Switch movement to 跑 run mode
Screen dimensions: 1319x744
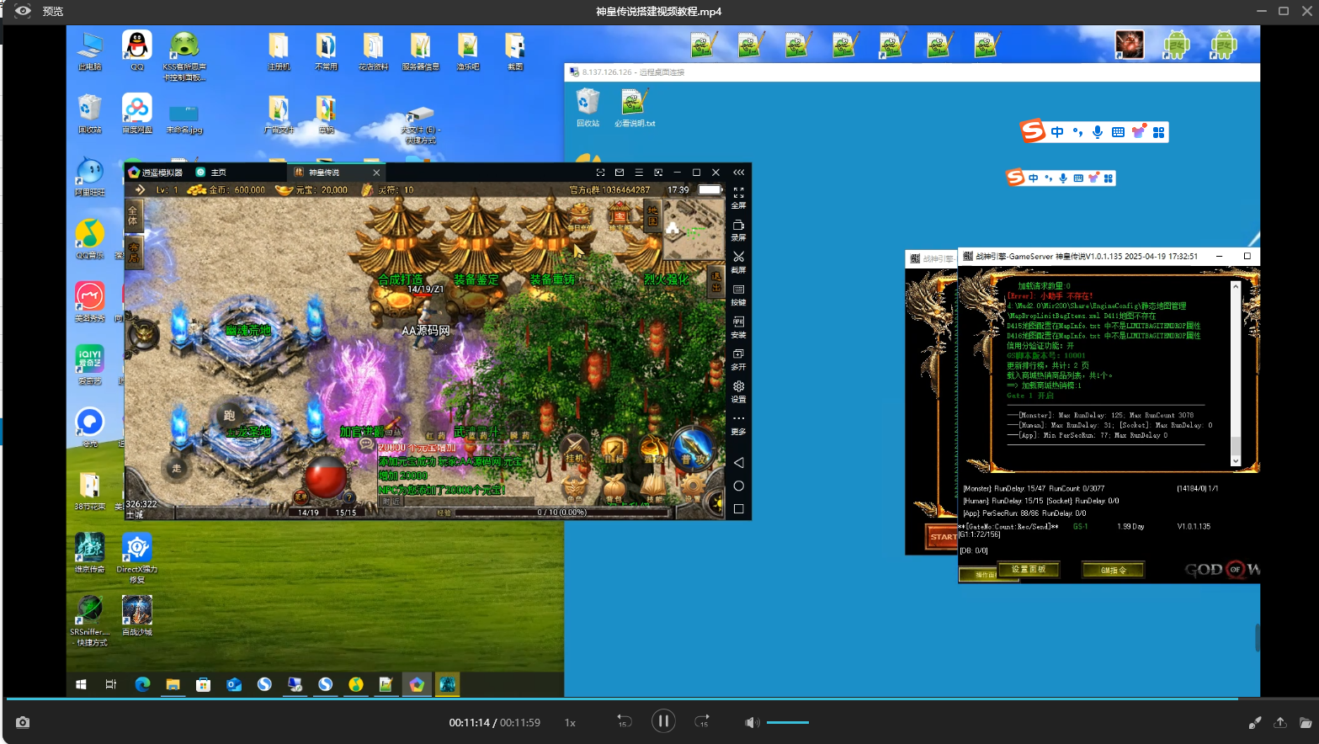click(229, 415)
